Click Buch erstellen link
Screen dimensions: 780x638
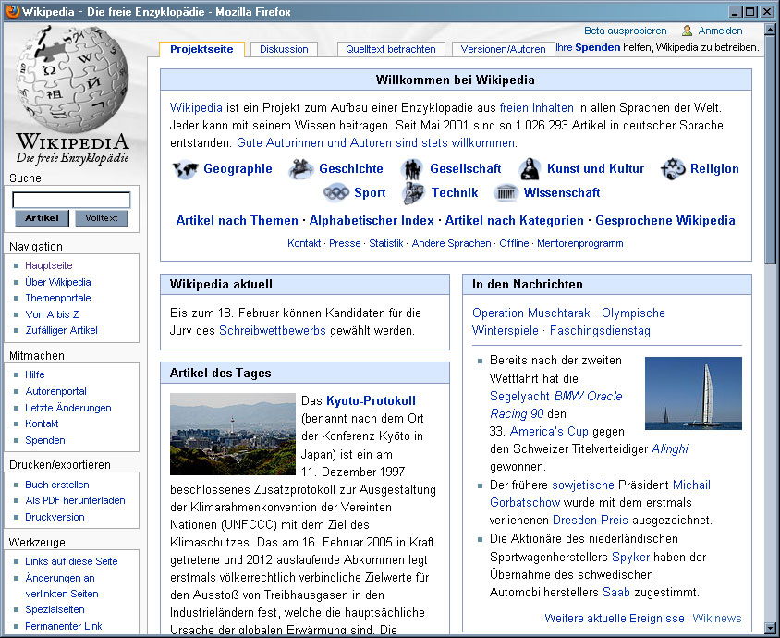point(57,485)
